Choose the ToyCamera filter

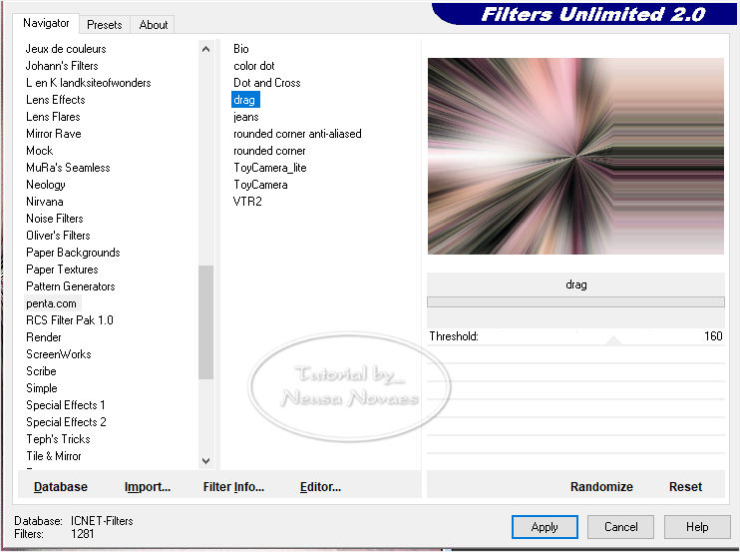coord(260,185)
